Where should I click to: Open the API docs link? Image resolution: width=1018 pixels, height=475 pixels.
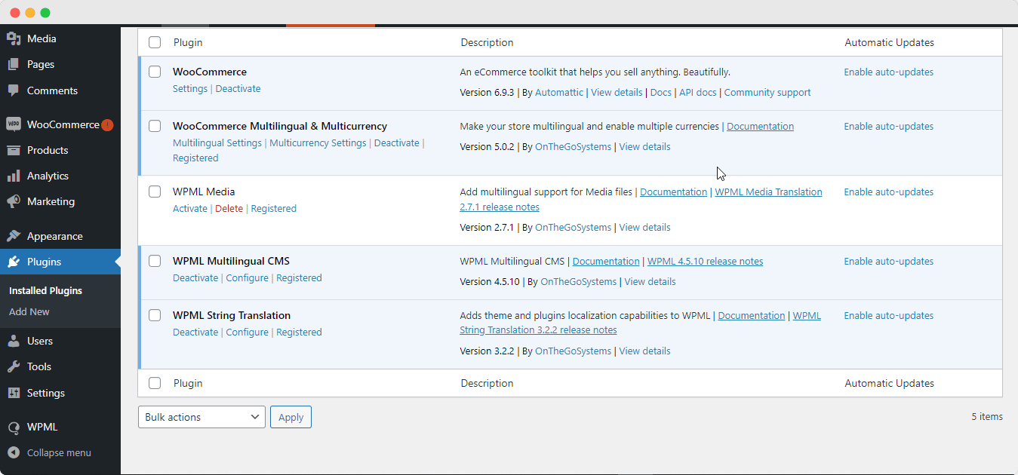coord(698,92)
